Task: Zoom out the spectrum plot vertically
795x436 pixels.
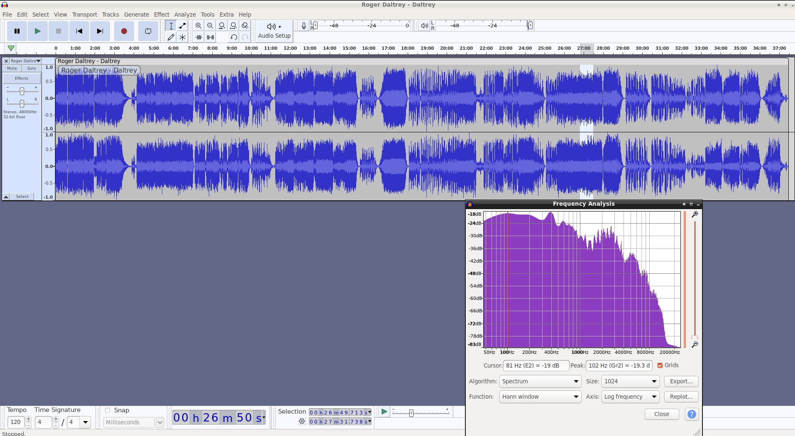Action: [695, 344]
